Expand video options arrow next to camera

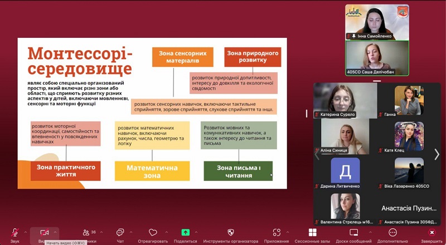(55, 232)
